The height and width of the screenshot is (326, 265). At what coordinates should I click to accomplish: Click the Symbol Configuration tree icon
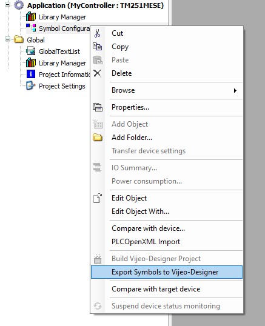tap(31, 28)
